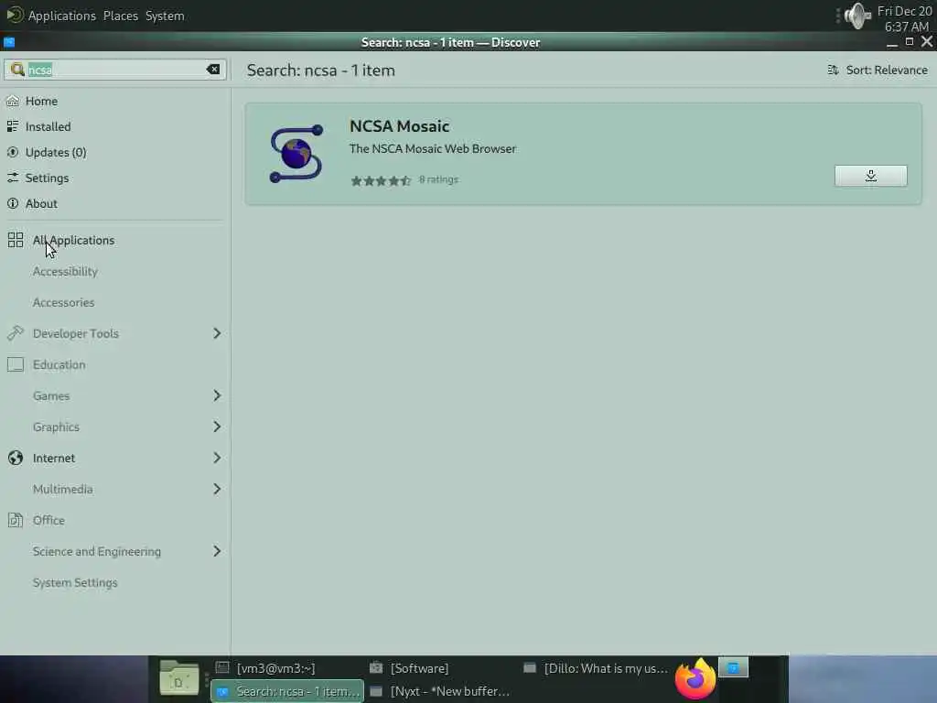Expand the Multimedia subcategories chevron
937x703 pixels.
coord(217,489)
